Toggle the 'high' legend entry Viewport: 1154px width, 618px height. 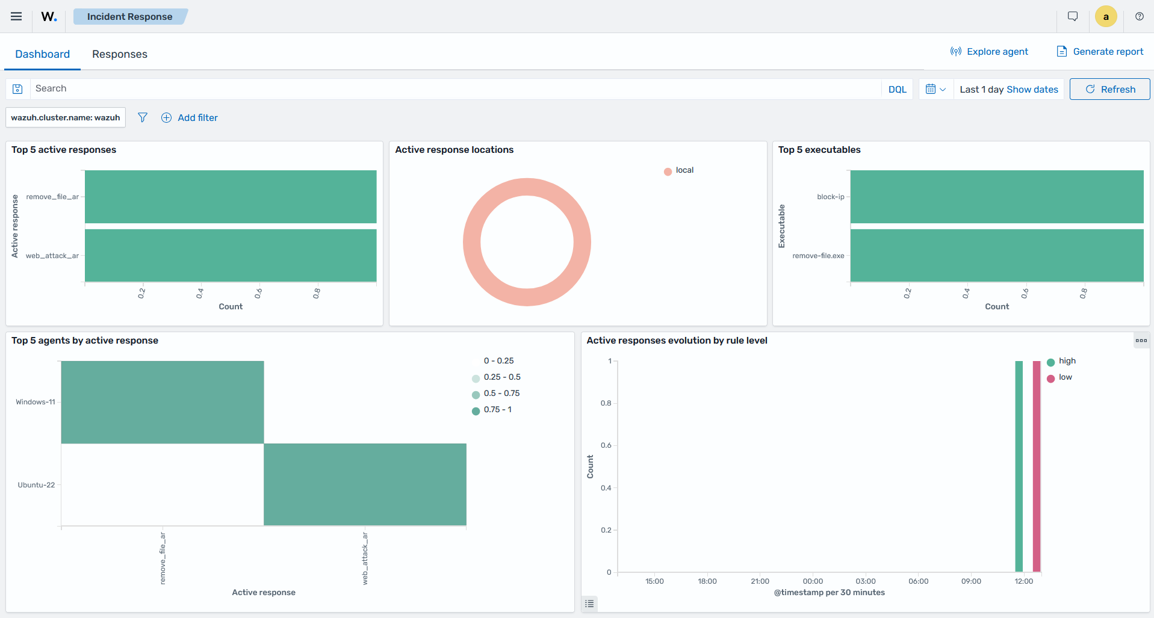[1061, 361]
